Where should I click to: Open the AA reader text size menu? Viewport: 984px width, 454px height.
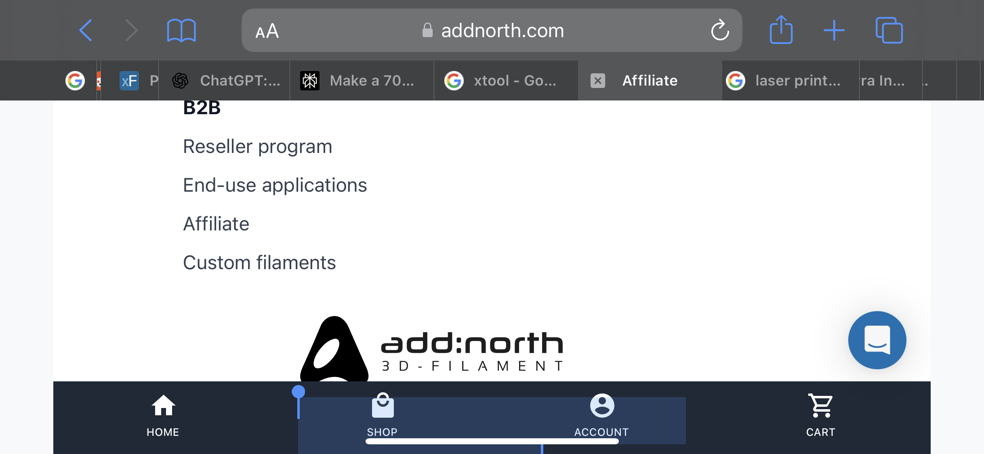[267, 31]
